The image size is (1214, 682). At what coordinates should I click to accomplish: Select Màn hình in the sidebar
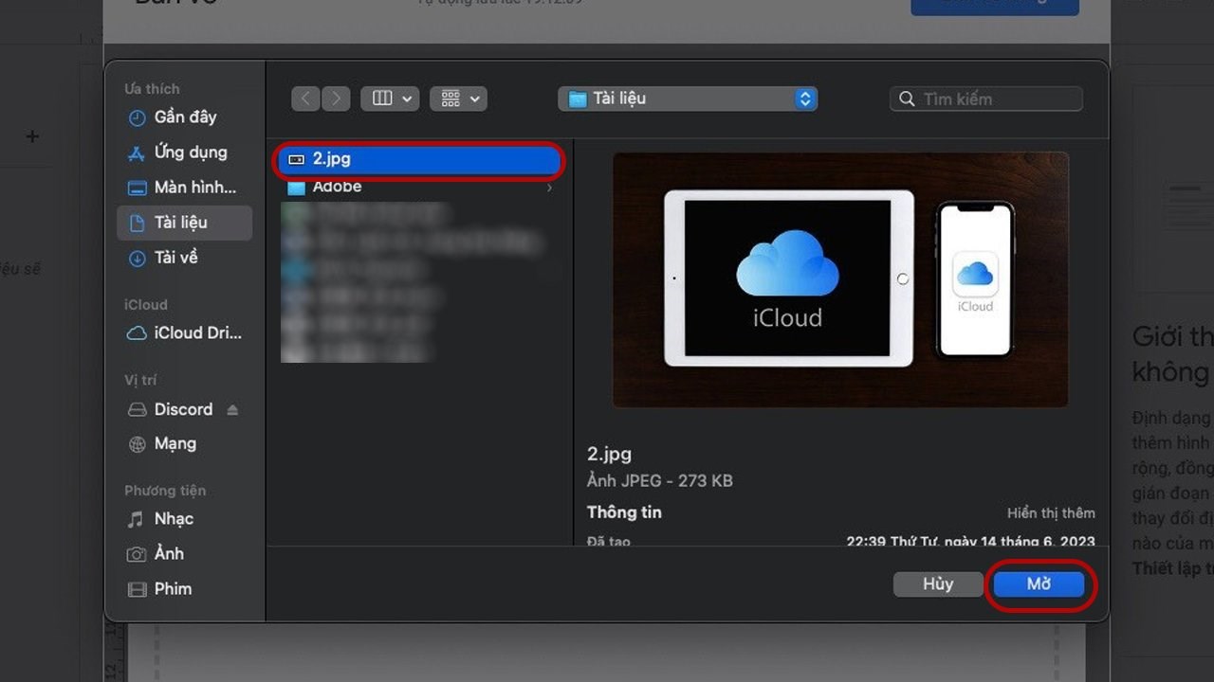click(185, 188)
